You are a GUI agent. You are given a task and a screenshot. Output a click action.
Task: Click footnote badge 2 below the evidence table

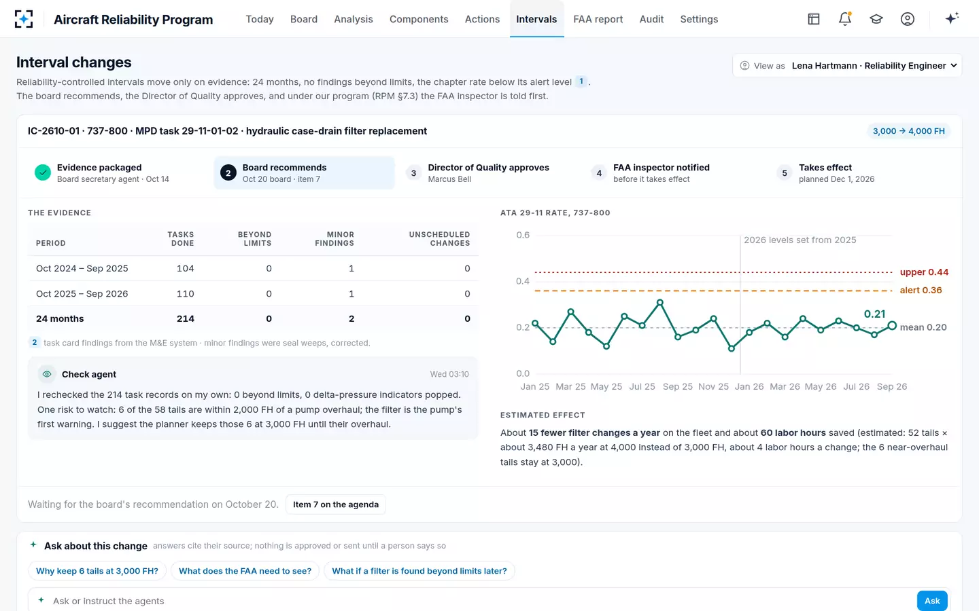point(35,343)
